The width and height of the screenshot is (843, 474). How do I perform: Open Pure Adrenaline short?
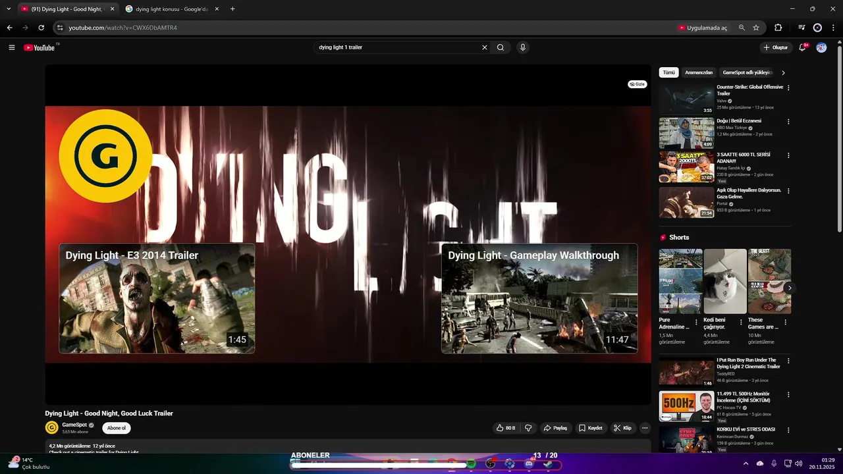[x=680, y=281]
